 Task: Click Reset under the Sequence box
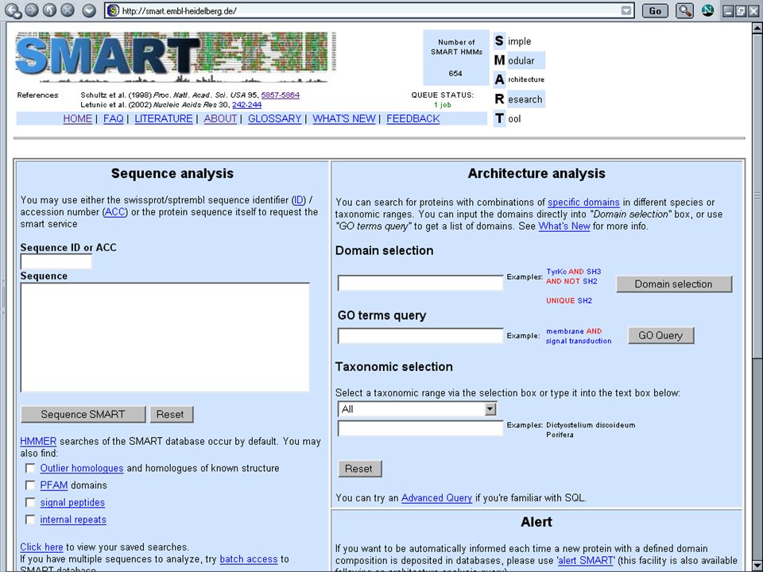(170, 415)
